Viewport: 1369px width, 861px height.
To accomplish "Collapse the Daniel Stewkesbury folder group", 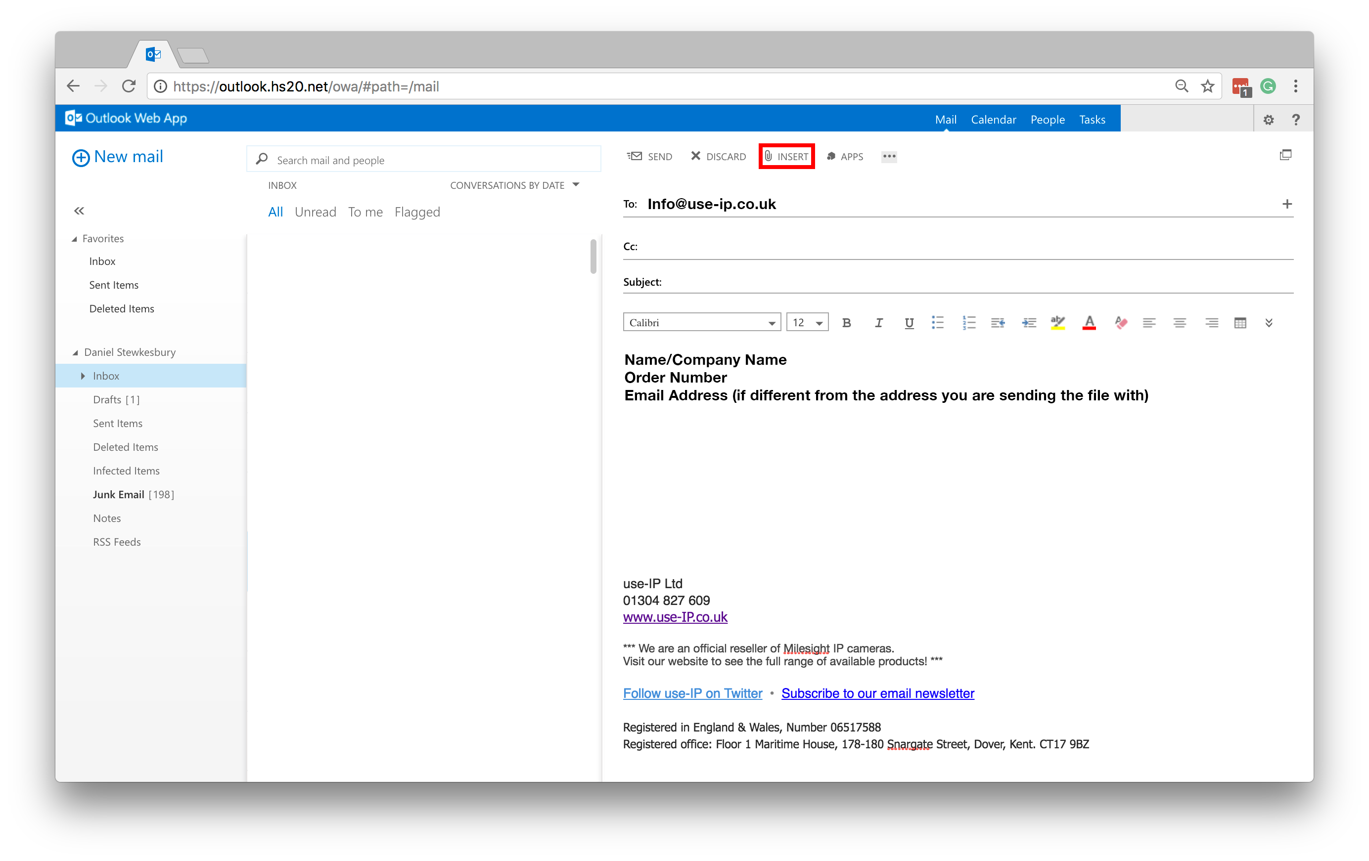I will click(x=76, y=352).
